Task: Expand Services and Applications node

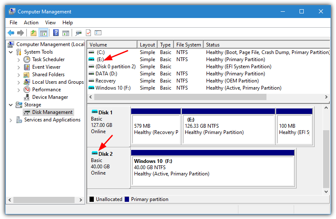Action: click(x=11, y=120)
